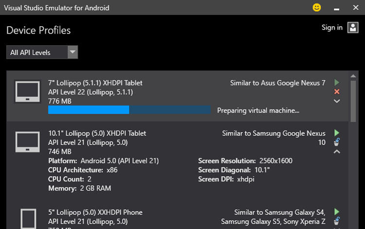Open the user account avatar icon
This screenshot has height=229, width=365.
(353, 28)
